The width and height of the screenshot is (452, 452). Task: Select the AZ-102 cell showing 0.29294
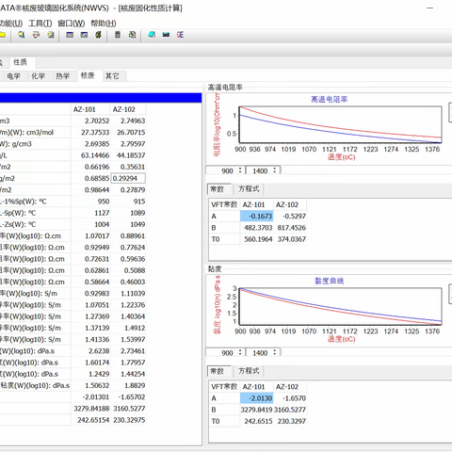click(128, 178)
